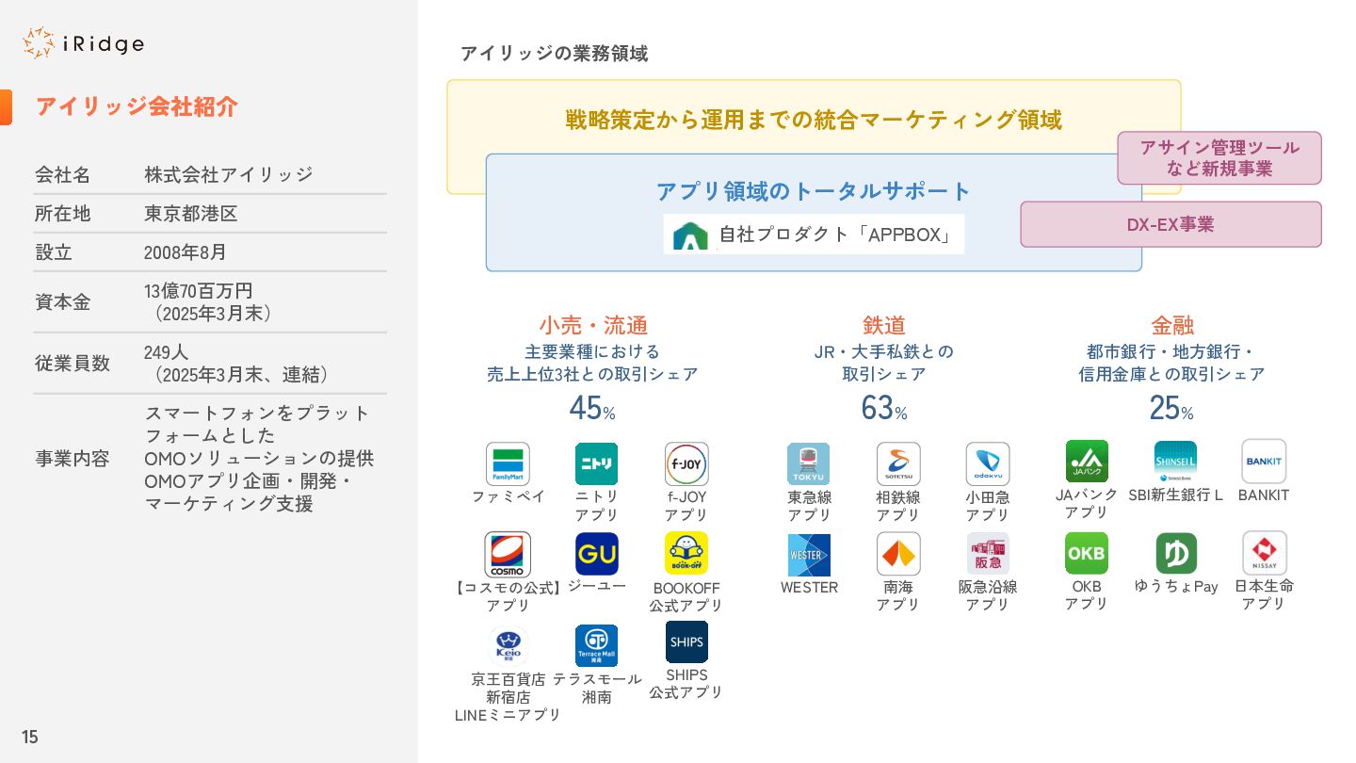Click the 阪急沿線 app icon

[x=988, y=554]
